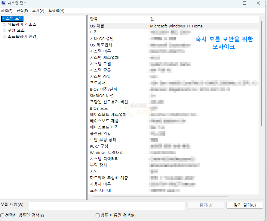Enable 선택한 범주만 검색(S) checkbox

tap(2, 216)
